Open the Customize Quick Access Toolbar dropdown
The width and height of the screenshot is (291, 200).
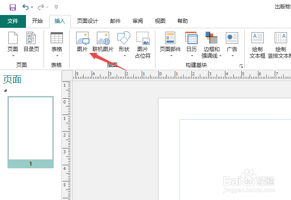(56, 7)
